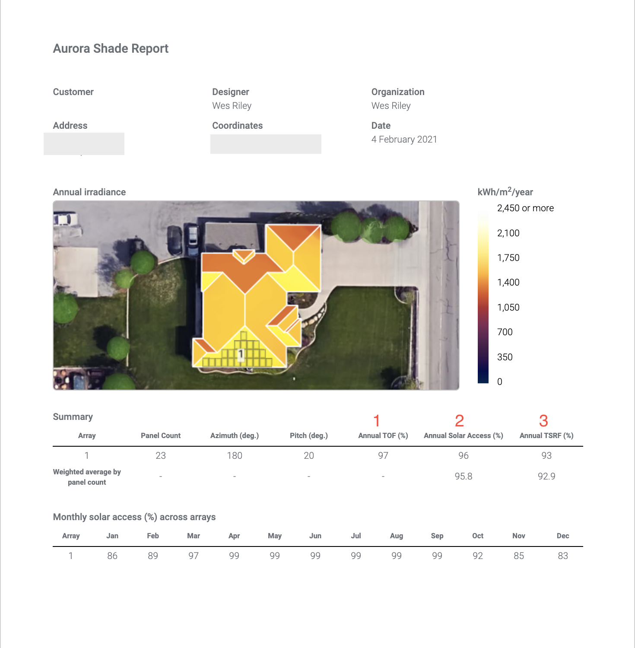This screenshot has width=635, height=648.
Task: Click the red number 2 annotation
Action: tap(459, 421)
